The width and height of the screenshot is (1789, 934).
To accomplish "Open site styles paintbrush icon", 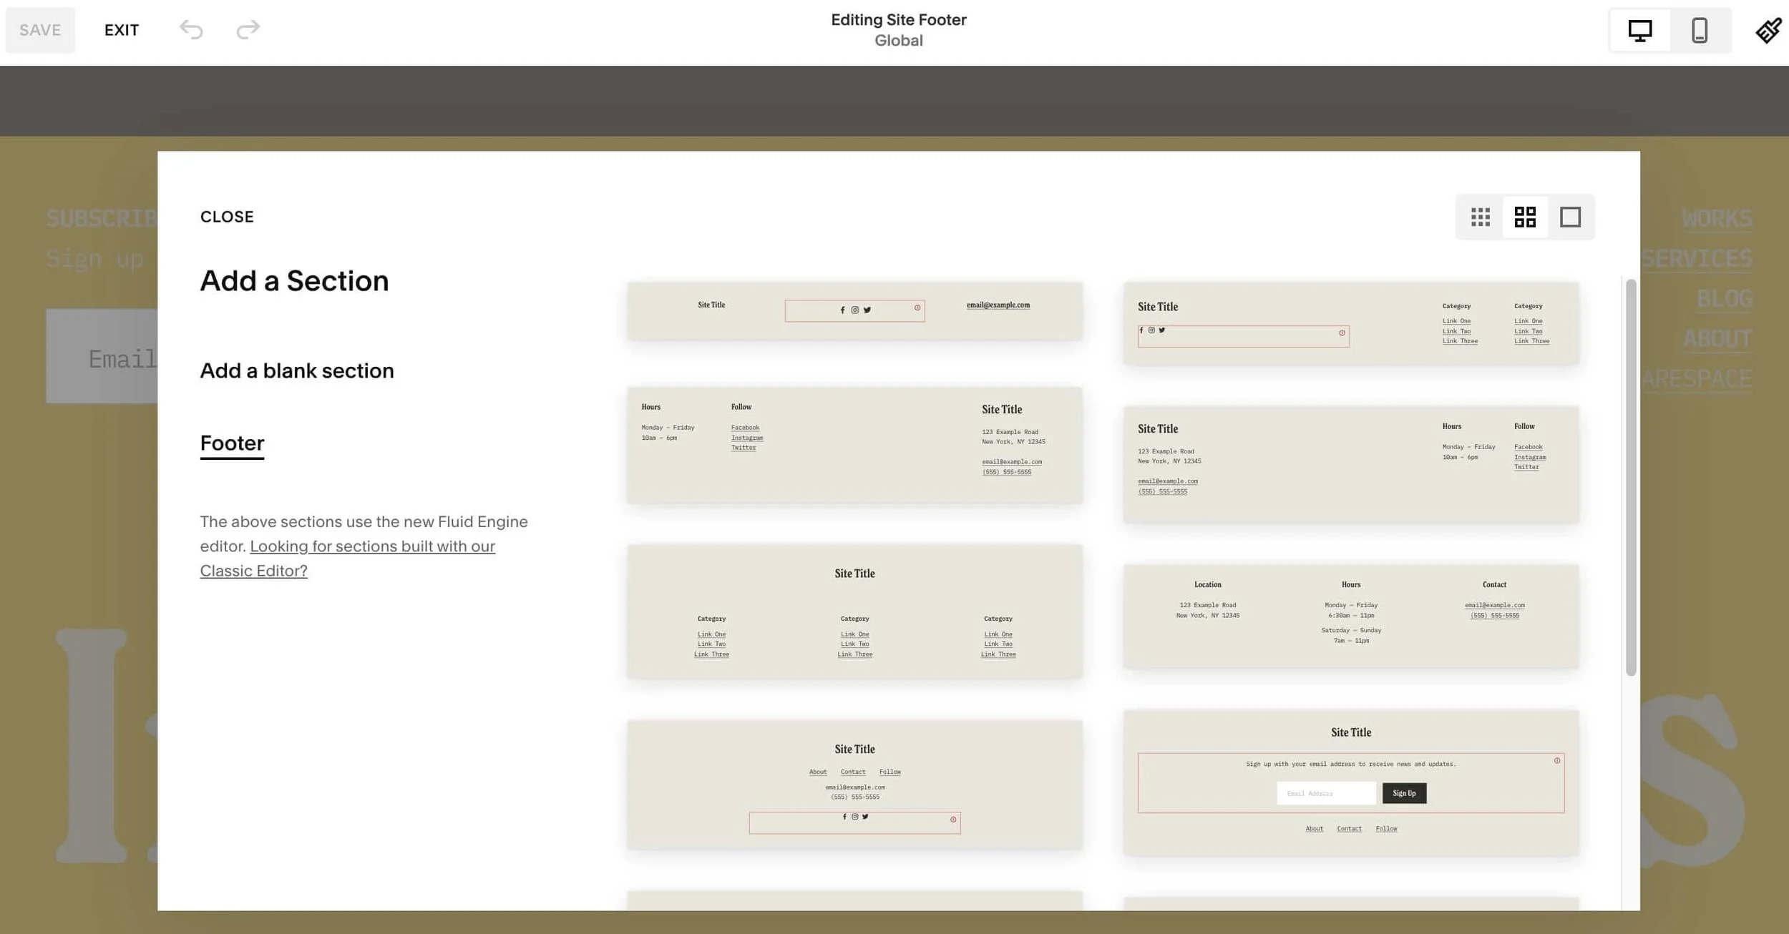I will 1768,30.
